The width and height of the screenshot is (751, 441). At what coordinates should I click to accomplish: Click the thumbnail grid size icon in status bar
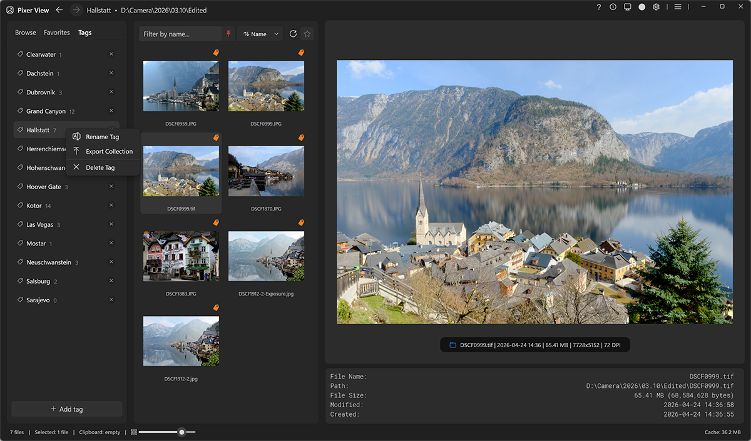click(133, 432)
